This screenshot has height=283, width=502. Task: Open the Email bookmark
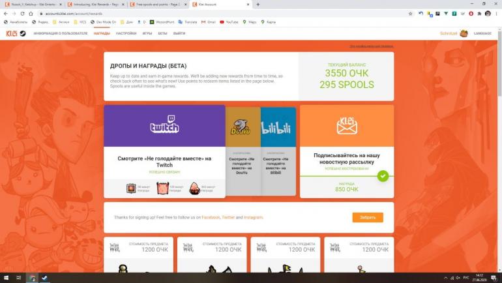coord(208,22)
